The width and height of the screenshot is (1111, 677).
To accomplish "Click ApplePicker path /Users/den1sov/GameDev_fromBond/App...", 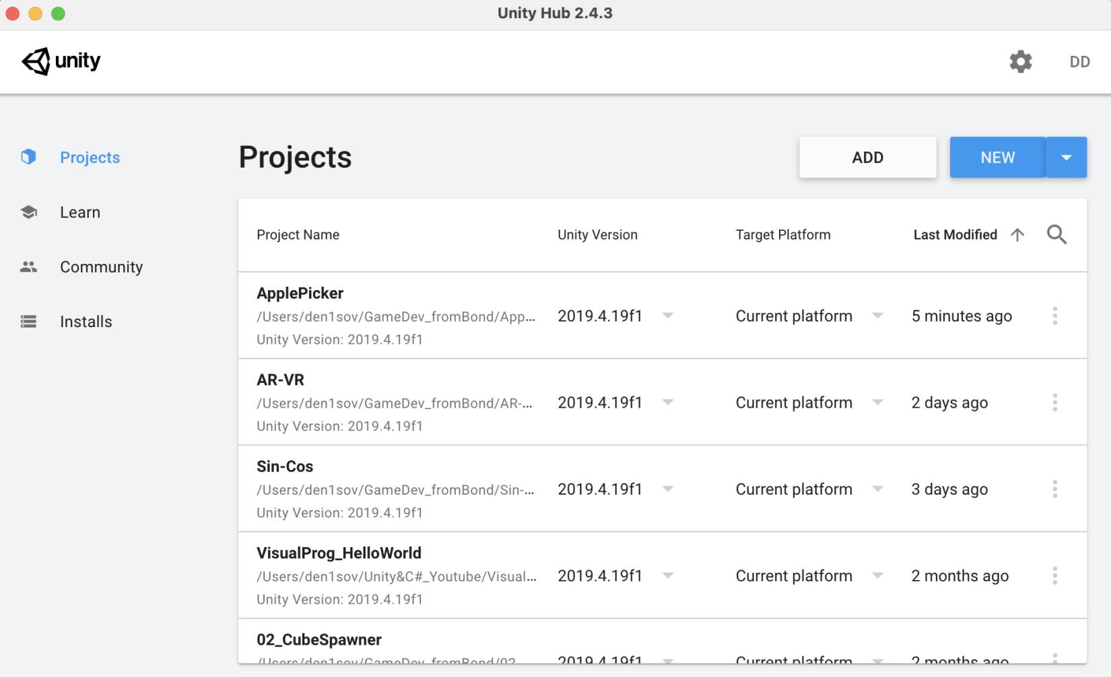I will (x=396, y=317).
